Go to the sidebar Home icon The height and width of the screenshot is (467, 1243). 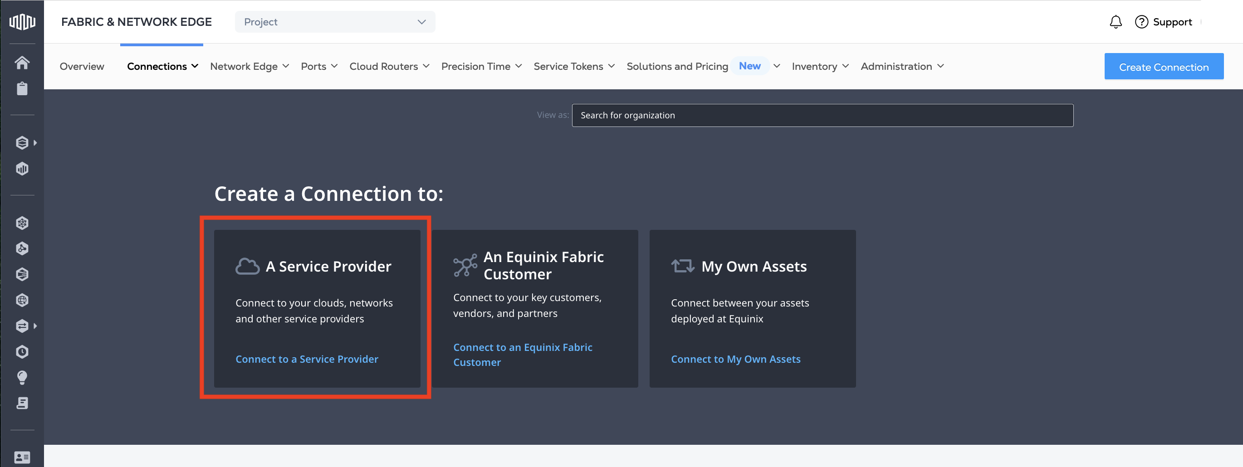pyautogui.click(x=22, y=62)
